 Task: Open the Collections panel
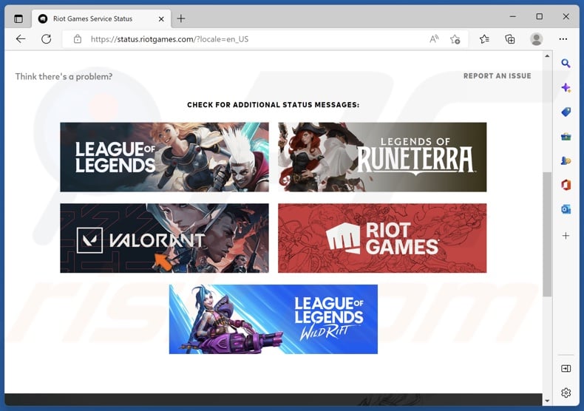(x=510, y=39)
